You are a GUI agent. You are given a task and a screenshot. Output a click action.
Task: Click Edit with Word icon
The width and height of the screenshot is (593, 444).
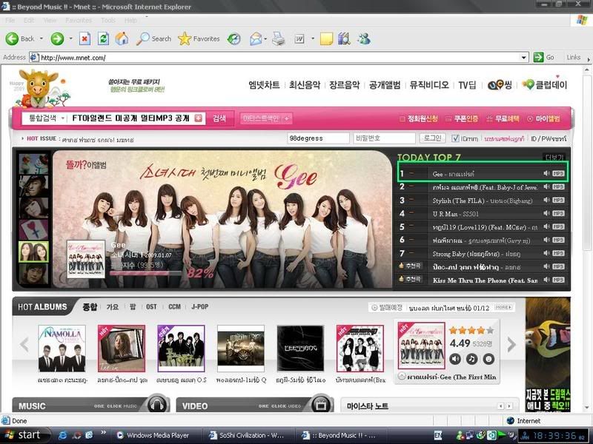click(299, 38)
